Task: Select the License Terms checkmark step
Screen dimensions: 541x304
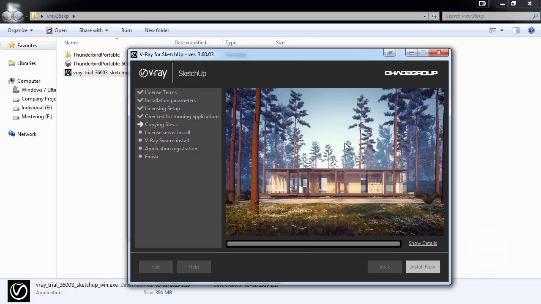Action: (x=140, y=92)
